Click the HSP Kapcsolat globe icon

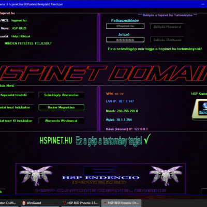click(x=200, y=109)
